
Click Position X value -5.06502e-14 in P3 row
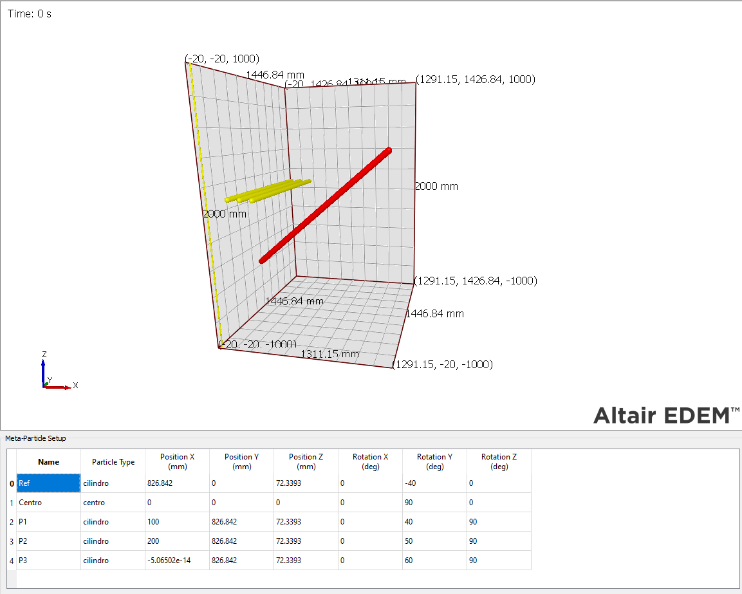point(178,561)
